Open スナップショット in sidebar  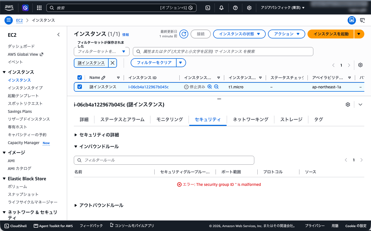click(x=23, y=194)
